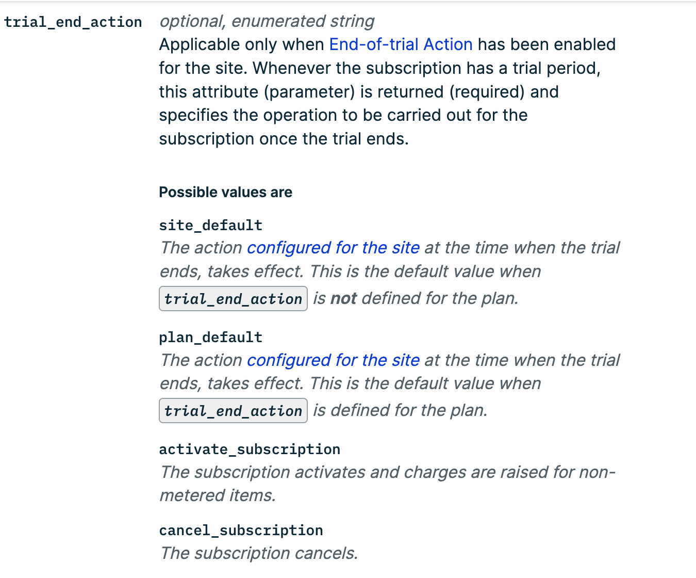Select the activate_subscription value name
This screenshot has width=696, height=578.
coord(250,449)
